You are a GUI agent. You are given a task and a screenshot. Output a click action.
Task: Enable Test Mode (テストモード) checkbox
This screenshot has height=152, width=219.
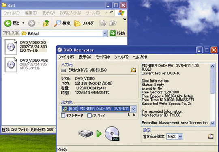click(x=63, y=115)
